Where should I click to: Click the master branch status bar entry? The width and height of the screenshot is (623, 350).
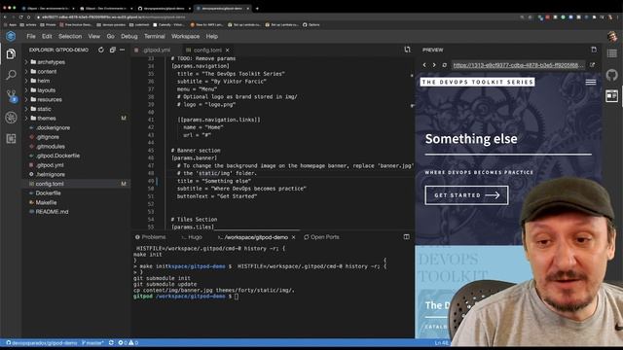[92, 342]
